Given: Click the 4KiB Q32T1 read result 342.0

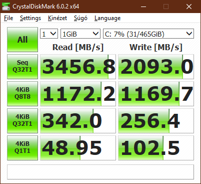Looking at the screenshot, I should click(78, 121).
